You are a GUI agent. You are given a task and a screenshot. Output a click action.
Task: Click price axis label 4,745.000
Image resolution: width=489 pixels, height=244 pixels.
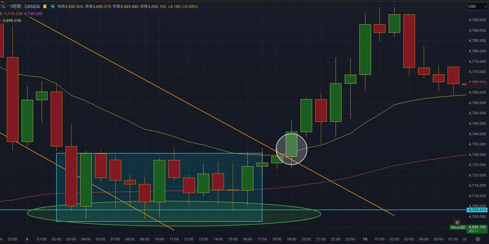pos(477,124)
